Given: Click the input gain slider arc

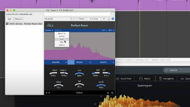Looking at the screenshot, I should (53, 73).
